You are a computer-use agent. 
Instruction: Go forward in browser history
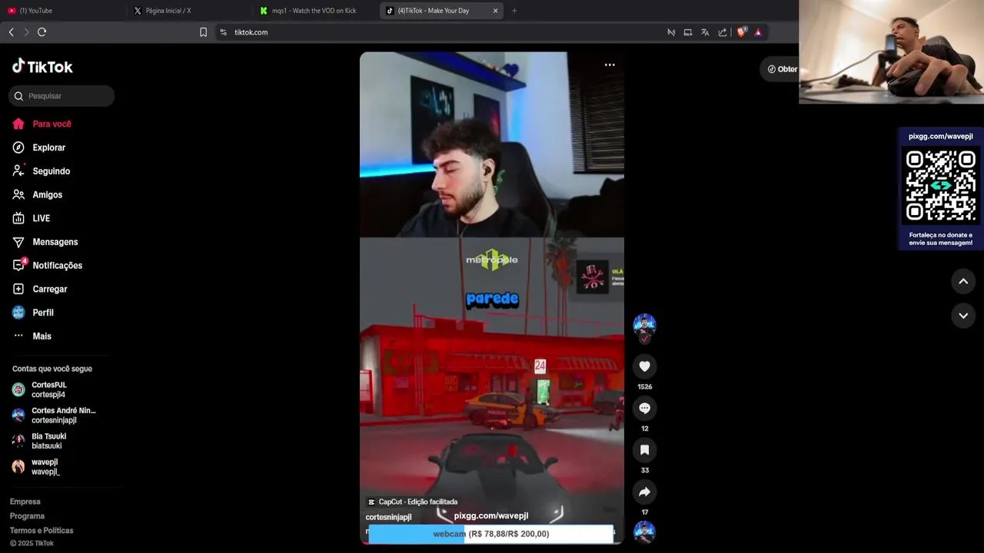coord(26,32)
